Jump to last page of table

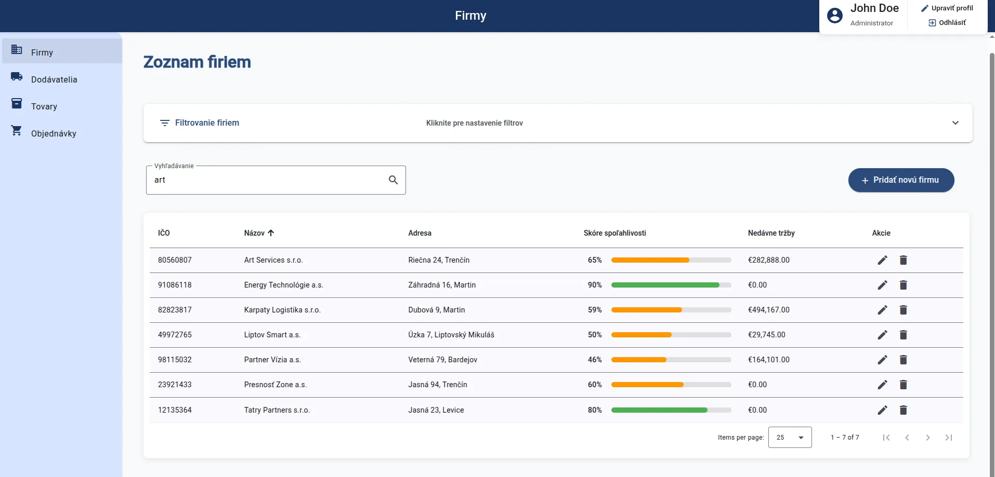948,438
